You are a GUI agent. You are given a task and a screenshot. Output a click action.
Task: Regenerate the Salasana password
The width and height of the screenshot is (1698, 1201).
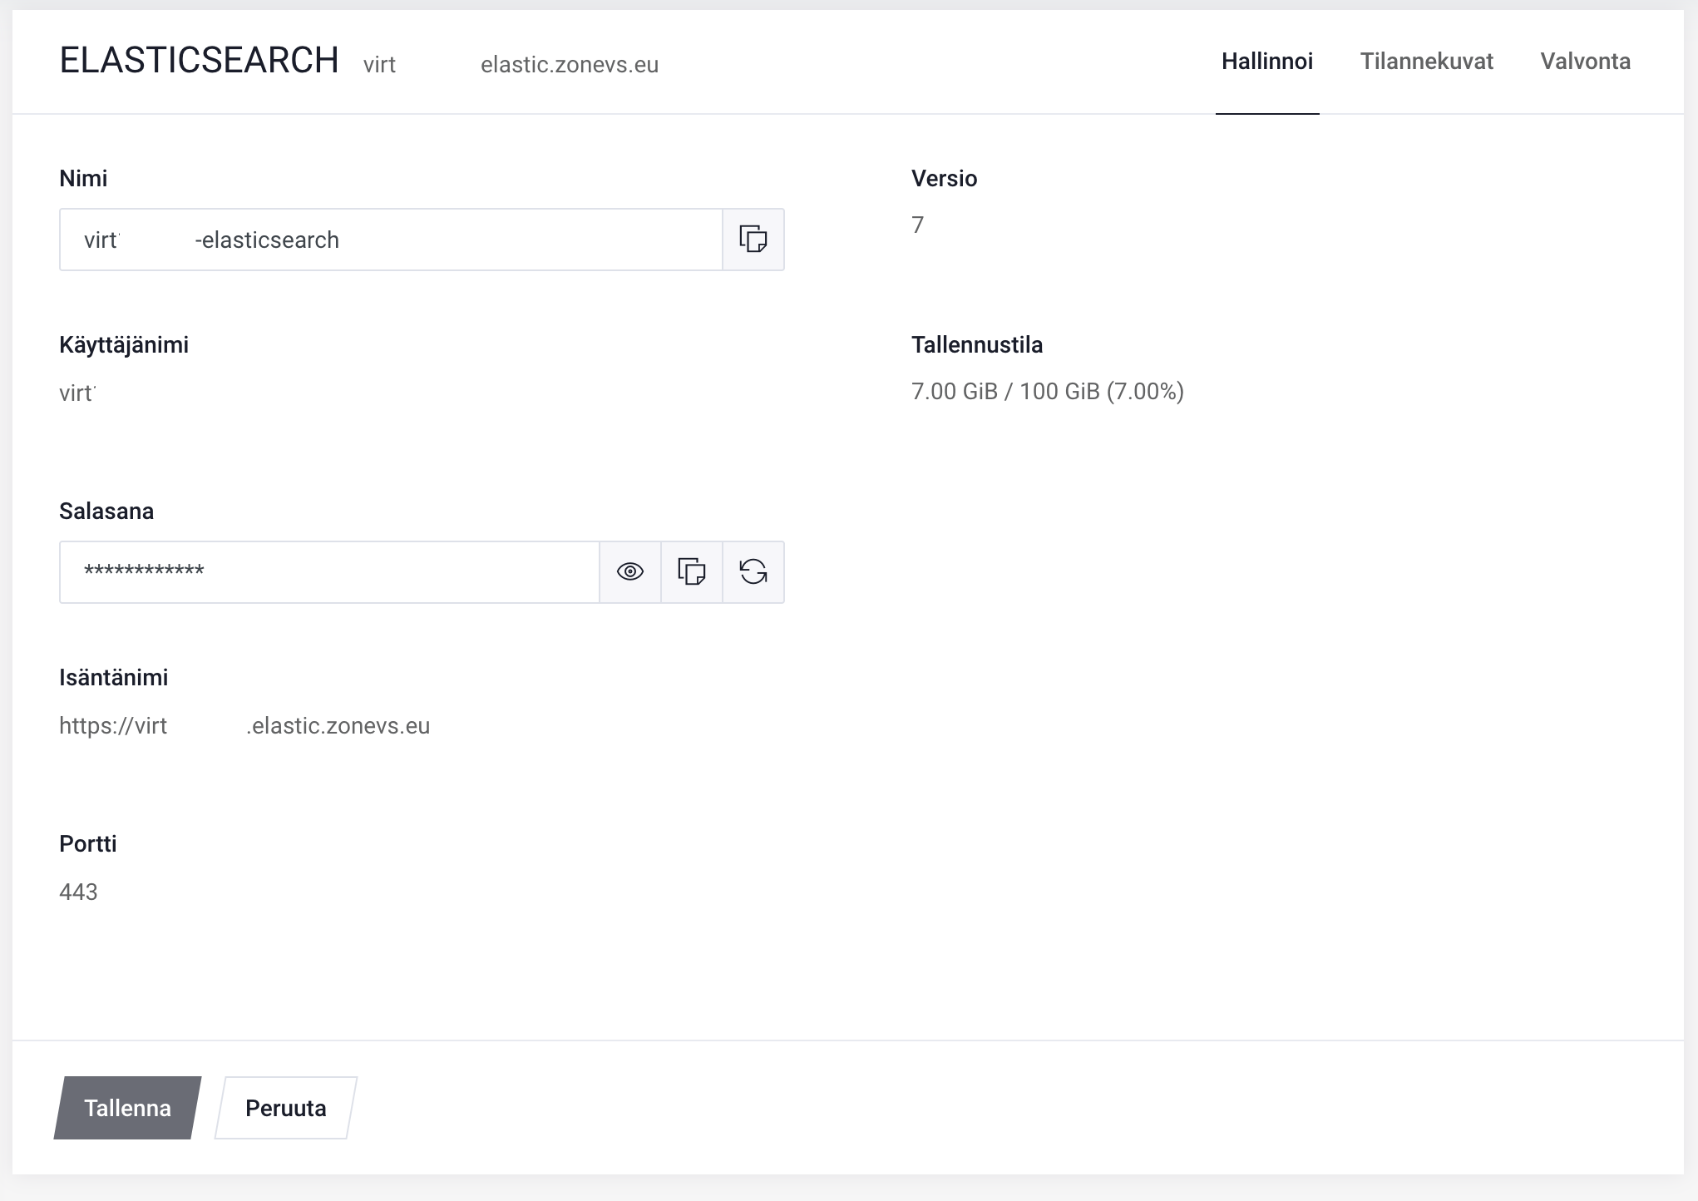753,572
